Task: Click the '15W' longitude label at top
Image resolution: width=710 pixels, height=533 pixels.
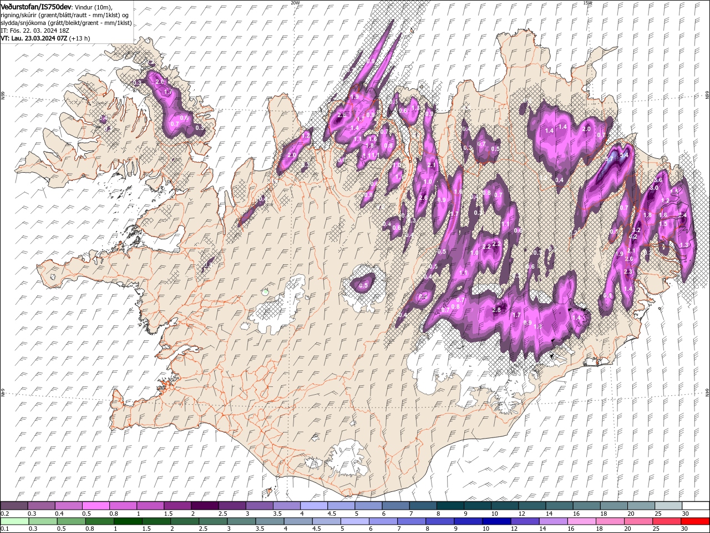Action: click(x=587, y=2)
